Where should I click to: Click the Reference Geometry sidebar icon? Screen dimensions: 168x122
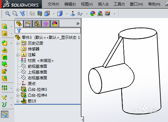coord(4,98)
